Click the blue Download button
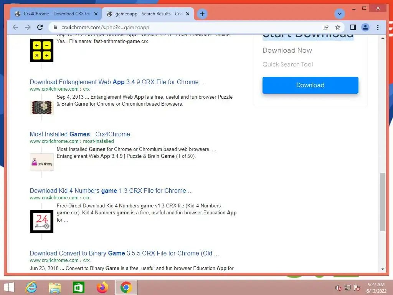393x295 pixels. tap(310, 85)
